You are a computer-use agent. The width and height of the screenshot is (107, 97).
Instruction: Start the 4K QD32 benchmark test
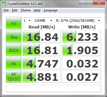[x=14, y=76]
